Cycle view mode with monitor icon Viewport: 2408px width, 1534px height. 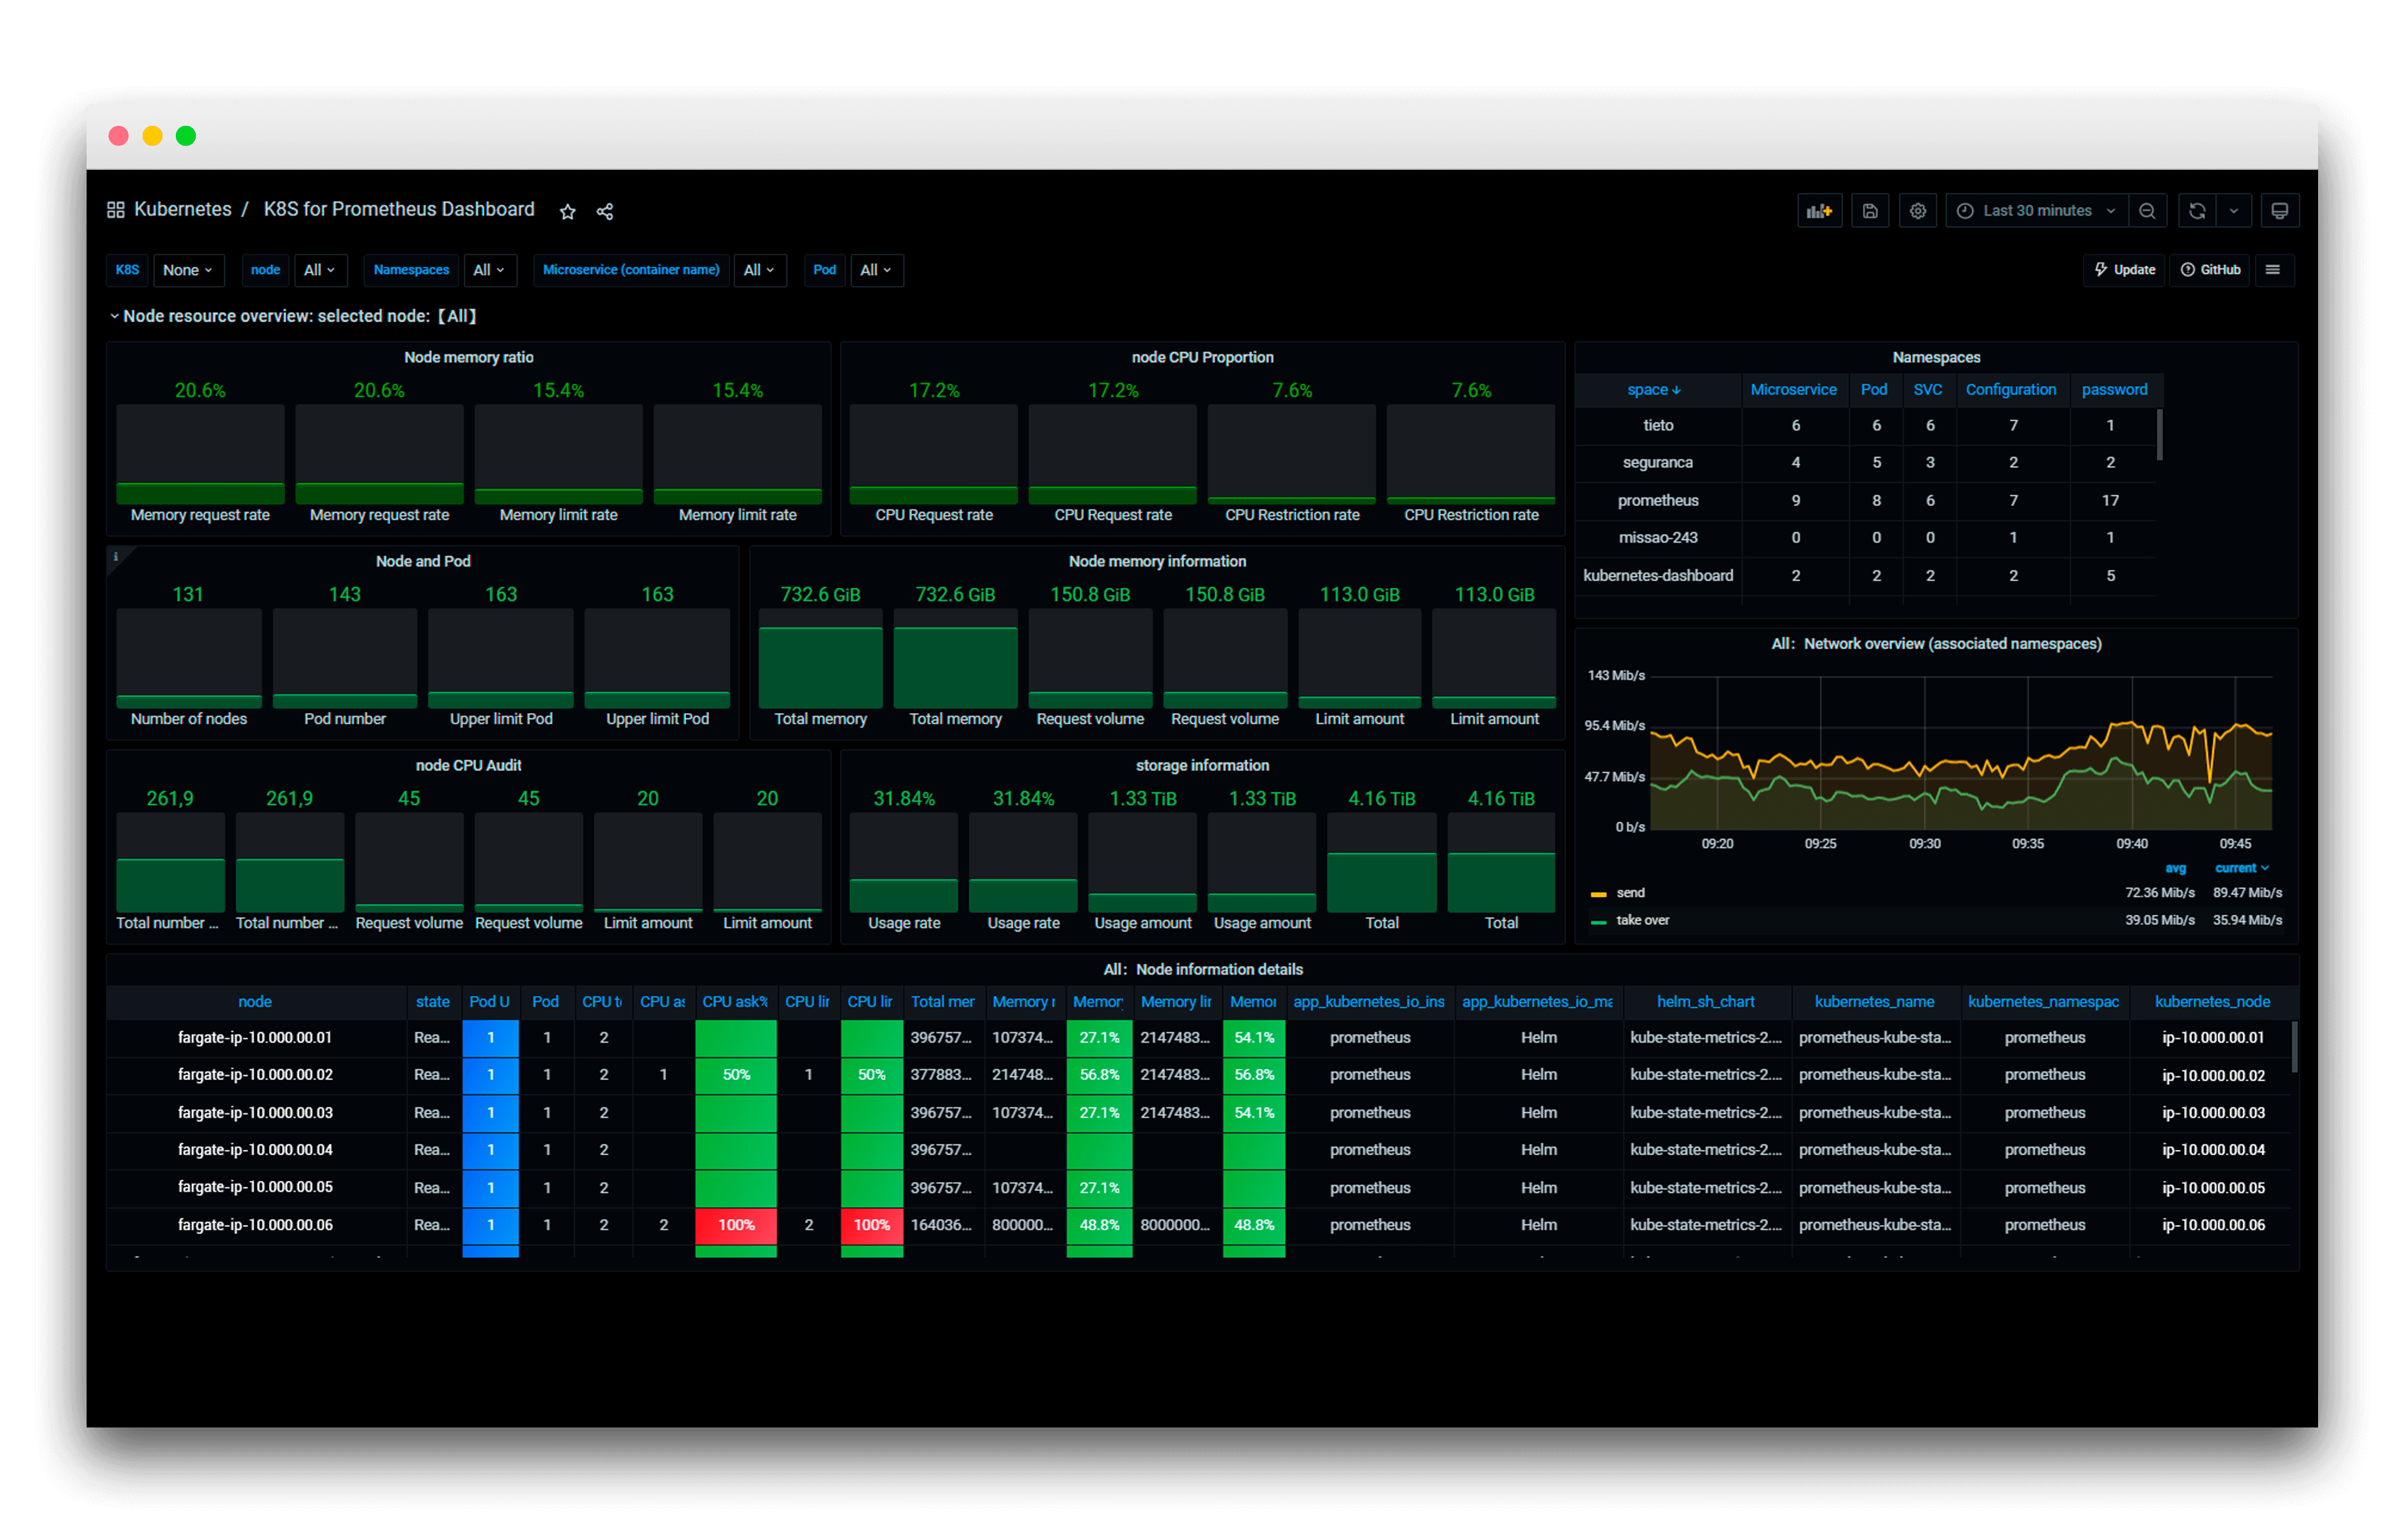[x=2280, y=211]
